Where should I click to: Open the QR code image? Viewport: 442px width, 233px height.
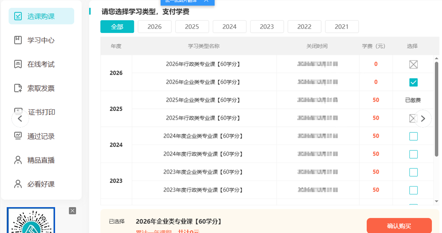click(x=31, y=220)
